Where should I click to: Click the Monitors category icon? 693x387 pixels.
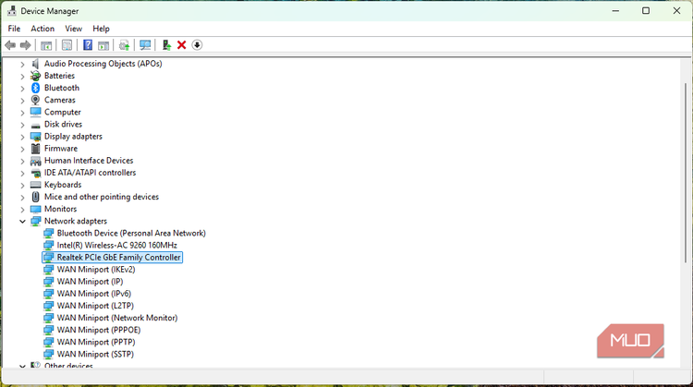click(35, 209)
